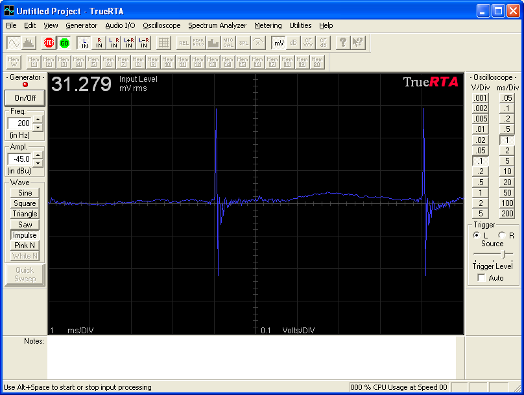This screenshot has height=395, width=524.
Task: Enable the Auto trigger checkbox
Action: click(481, 278)
